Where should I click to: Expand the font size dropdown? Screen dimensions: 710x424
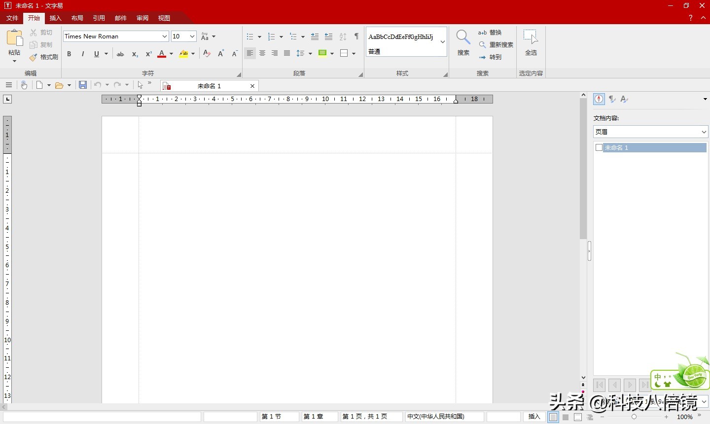coord(192,36)
